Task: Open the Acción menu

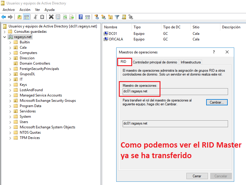Action: tap(25, 10)
